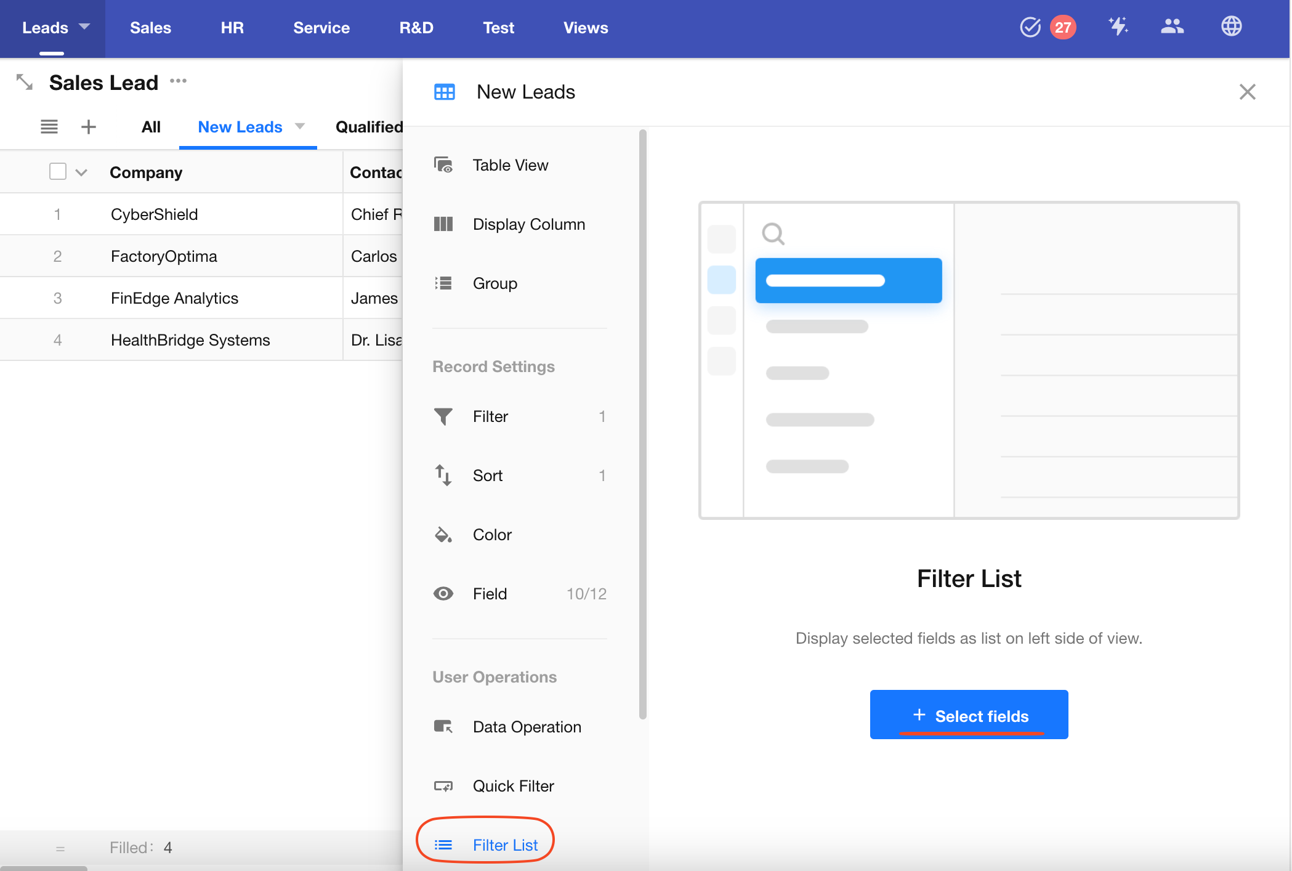The height and width of the screenshot is (871, 1292).
Task: Add a new view with plus icon
Action: tap(89, 127)
